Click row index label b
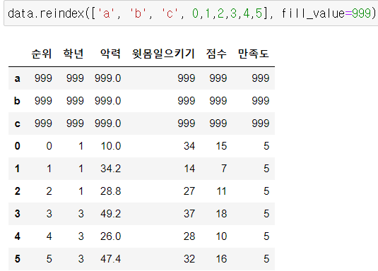Viewport: 378px width, 271px height. [x=17, y=101]
